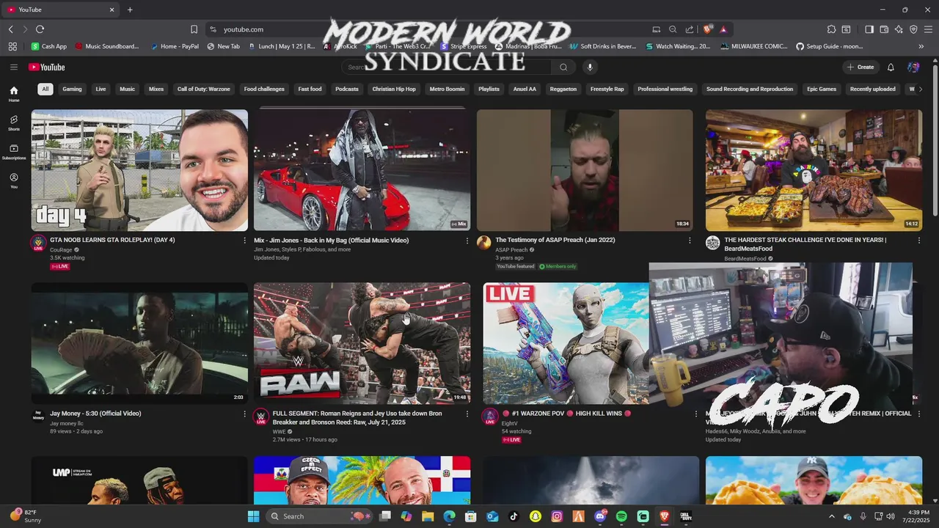Viewport: 939px width, 528px height.
Task: Open Snapchat from the taskbar
Action: tap(536, 516)
